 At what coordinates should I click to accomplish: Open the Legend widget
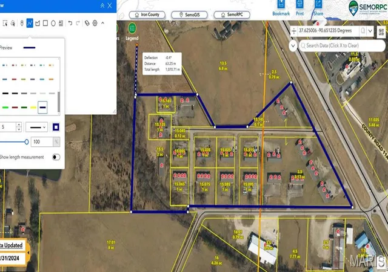tap(132, 32)
